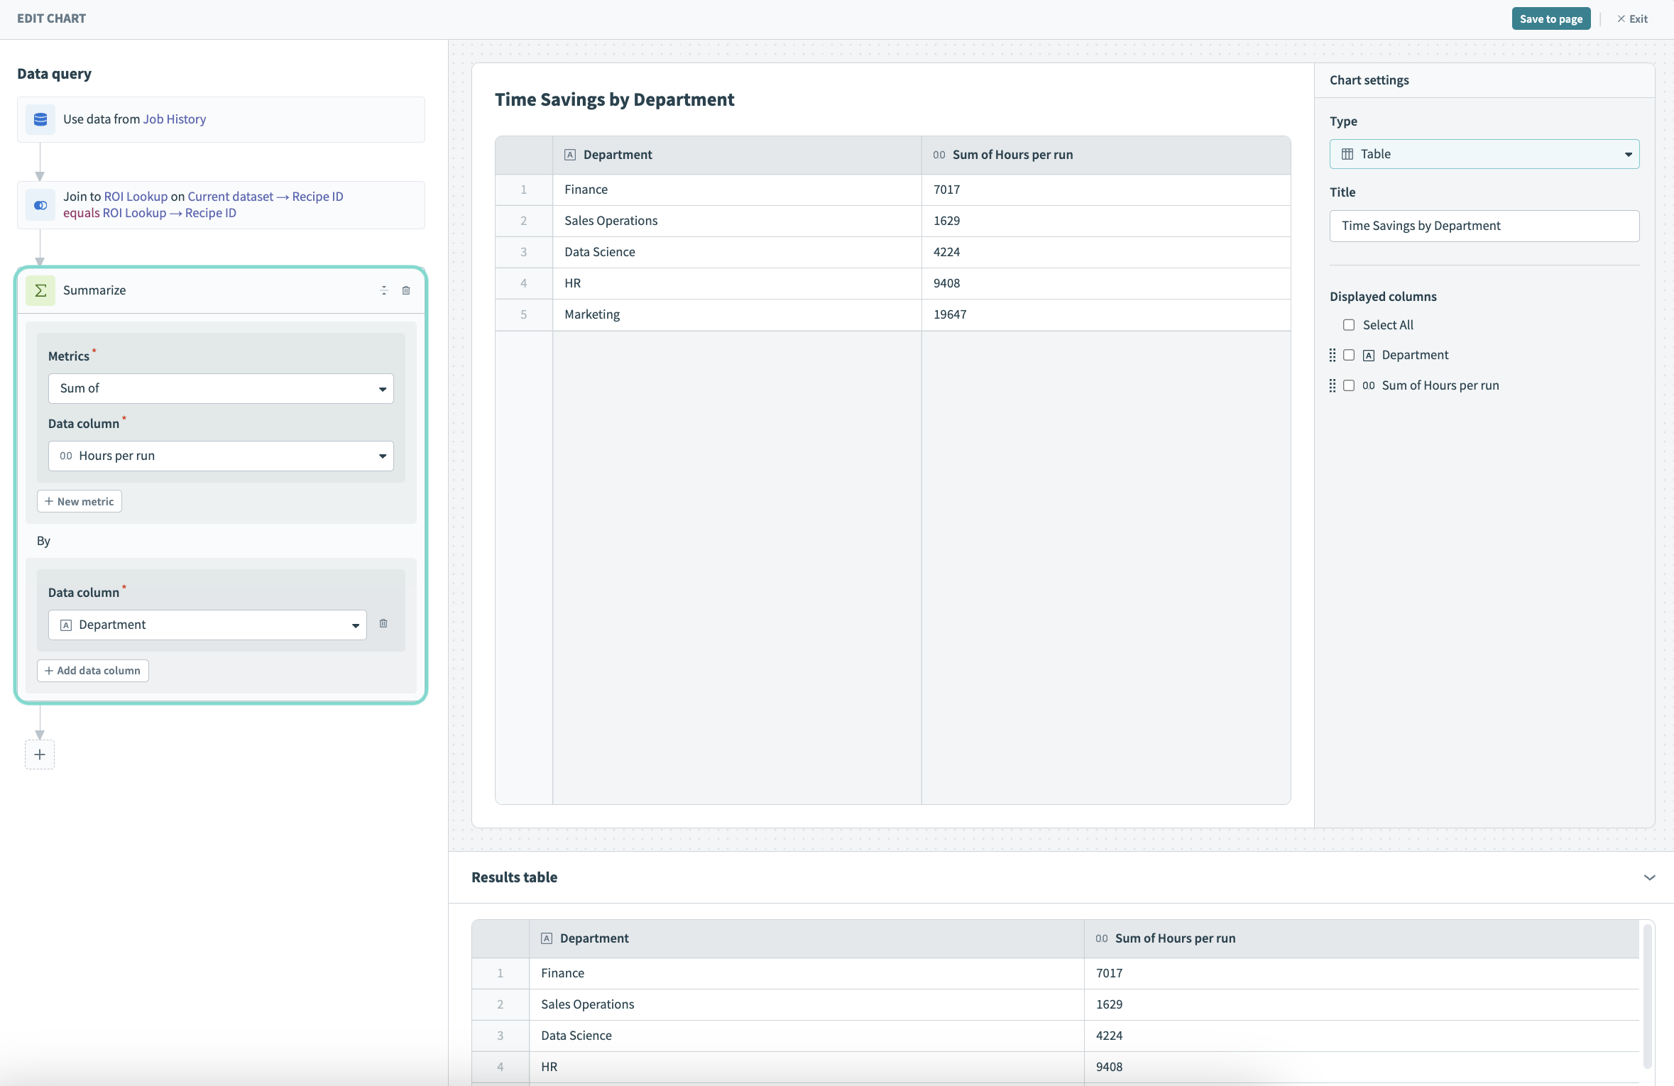
Task: Collapse the Summarize step using its collapse icon
Action: 383,290
